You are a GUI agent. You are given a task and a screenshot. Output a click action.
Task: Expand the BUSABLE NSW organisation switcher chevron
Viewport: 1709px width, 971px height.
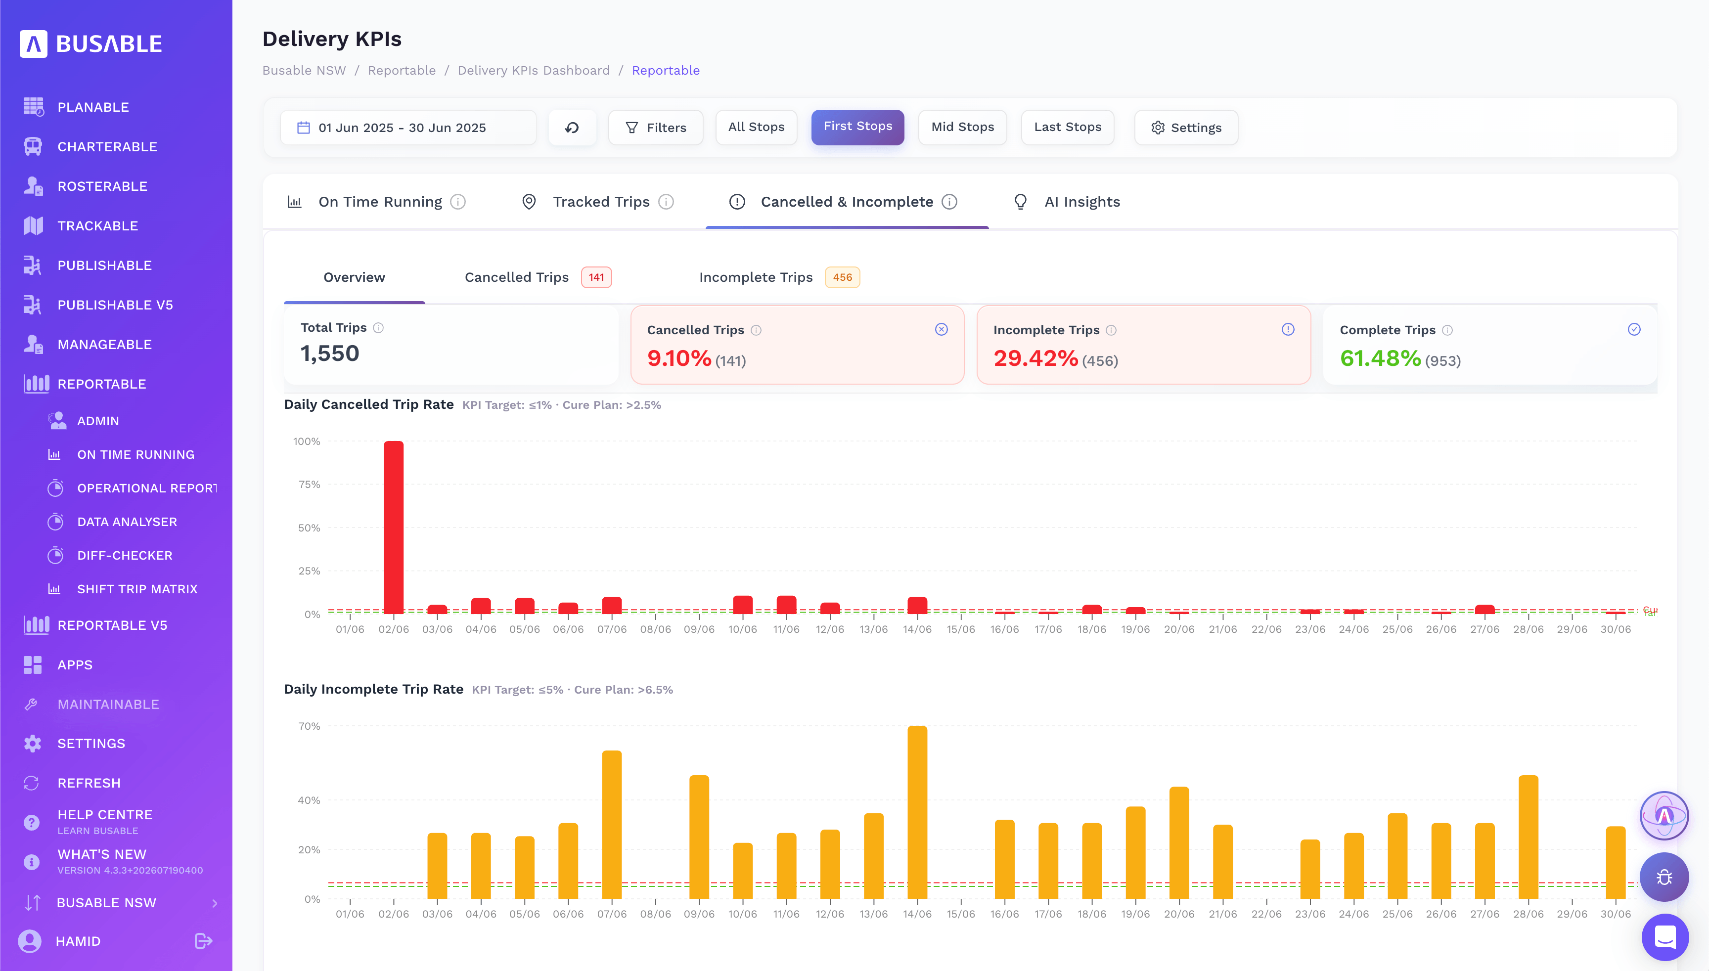[215, 903]
